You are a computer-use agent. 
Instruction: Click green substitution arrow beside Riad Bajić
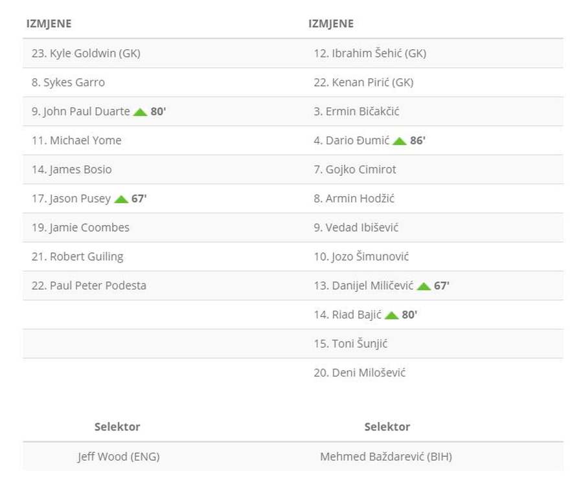point(391,315)
